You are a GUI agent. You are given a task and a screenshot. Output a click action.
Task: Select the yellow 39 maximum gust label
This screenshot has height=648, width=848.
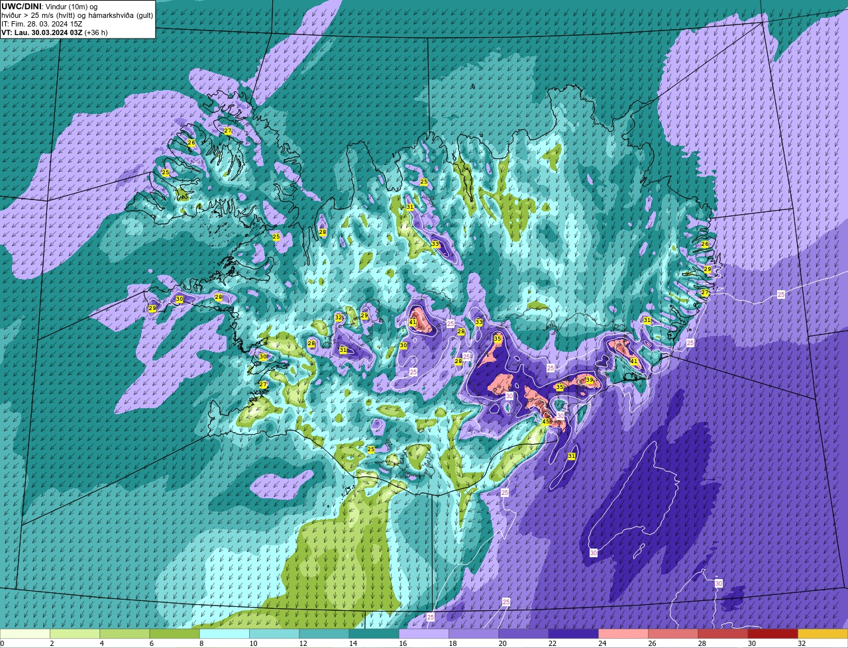[590, 380]
